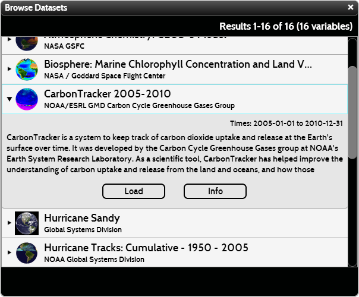Open Info for CarbonTracker dataset
Image resolution: width=359 pixels, height=297 pixels.
click(x=215, y=191)
